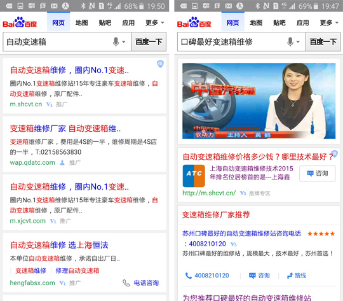Tap the 咨询 chat icon under Suzhou listing

point(252,276)
